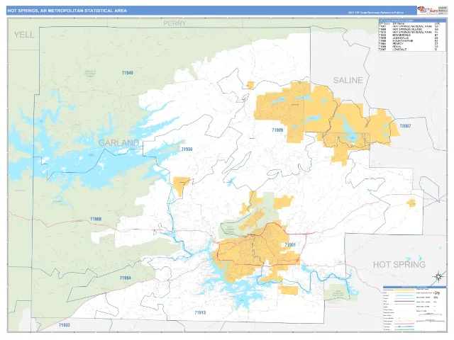Select ZIP code label 71949 on map
Screen dimensions: 454x340
point(128,73)
